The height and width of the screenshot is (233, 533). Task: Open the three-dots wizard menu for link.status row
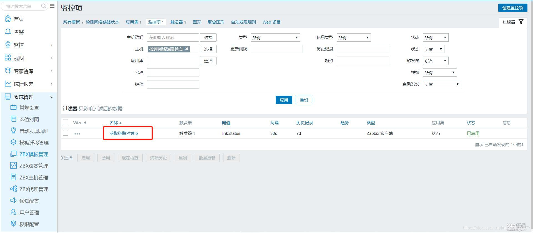pos(77,134)
